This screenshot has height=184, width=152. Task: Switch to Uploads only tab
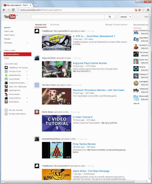tap(41, 25)
